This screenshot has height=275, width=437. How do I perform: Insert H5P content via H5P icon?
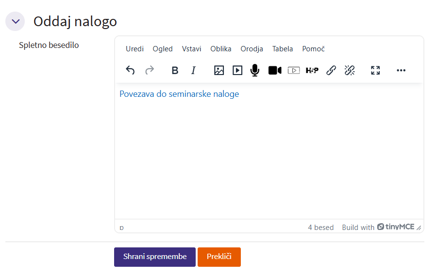point(312,70)
